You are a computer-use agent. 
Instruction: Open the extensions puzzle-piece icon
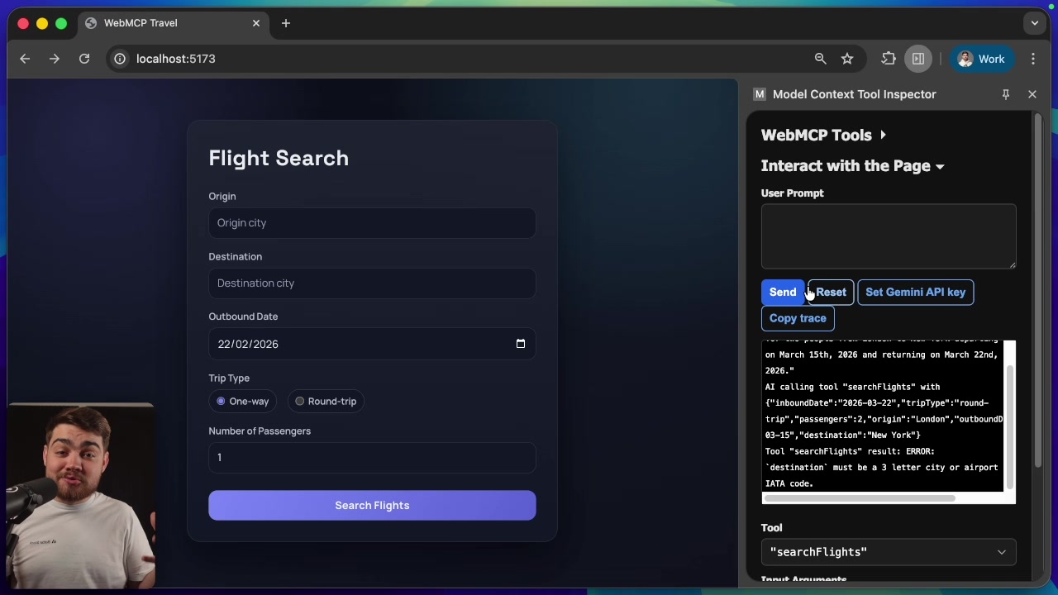coord(888,59)
